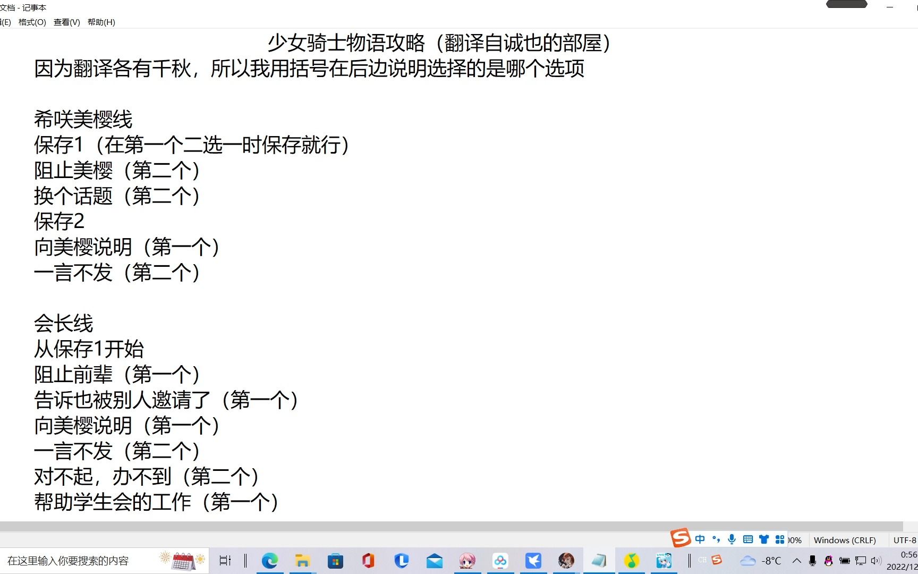The width and height of the screenshot is (918, 574).
Task: Switch to the brown-haired avatar game icon
Action: 566,561
